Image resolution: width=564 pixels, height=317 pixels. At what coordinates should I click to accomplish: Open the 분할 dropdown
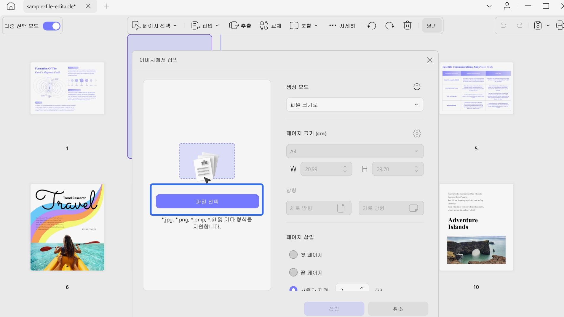point(304,26)
